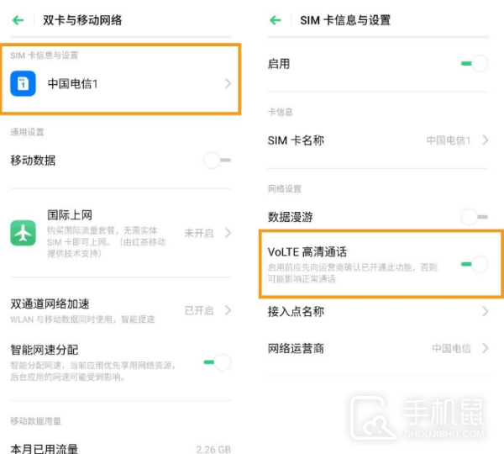Screen dimensions: 504x454
Task: Expand 国际上网 chevron next to 未开启
Action: click(228, 233)
